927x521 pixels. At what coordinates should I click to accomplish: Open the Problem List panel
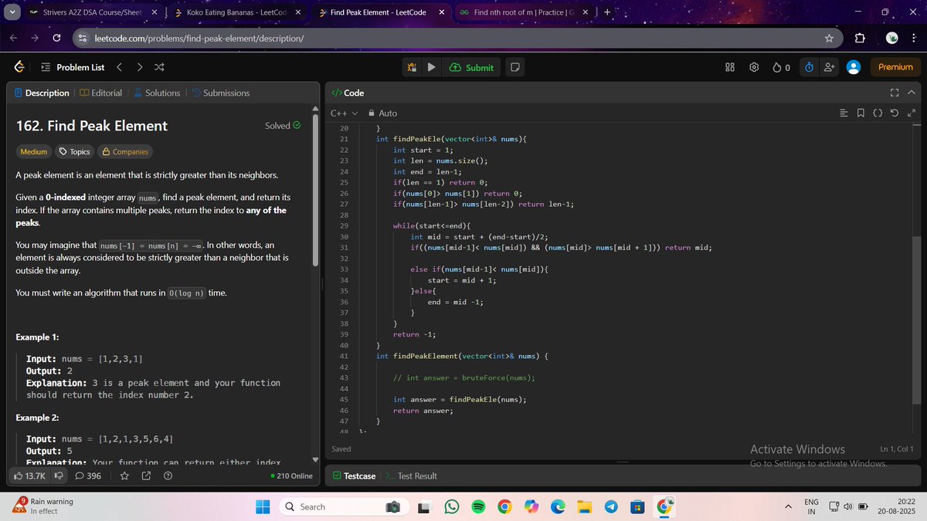73,67
